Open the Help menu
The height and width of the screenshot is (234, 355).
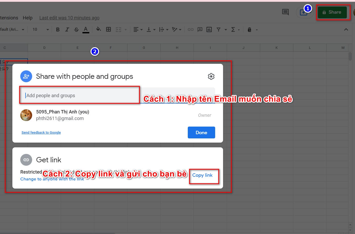27,18
